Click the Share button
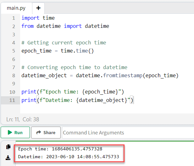The width and height of the screenshot is (194, 166). pyautogui.click(x=46, y=133)
